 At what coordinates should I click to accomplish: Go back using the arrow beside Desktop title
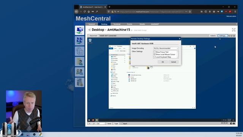[89, 30]
